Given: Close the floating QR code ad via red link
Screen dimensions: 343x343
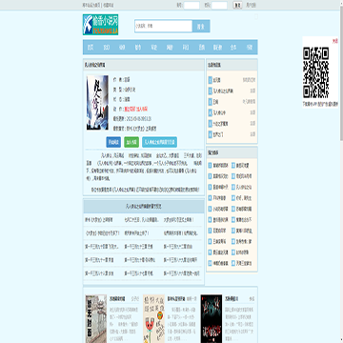Looking at the screenshot, I should [x=335, y=41].
